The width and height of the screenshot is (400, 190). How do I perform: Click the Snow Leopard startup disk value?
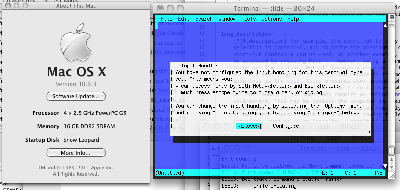pos(81,140)
